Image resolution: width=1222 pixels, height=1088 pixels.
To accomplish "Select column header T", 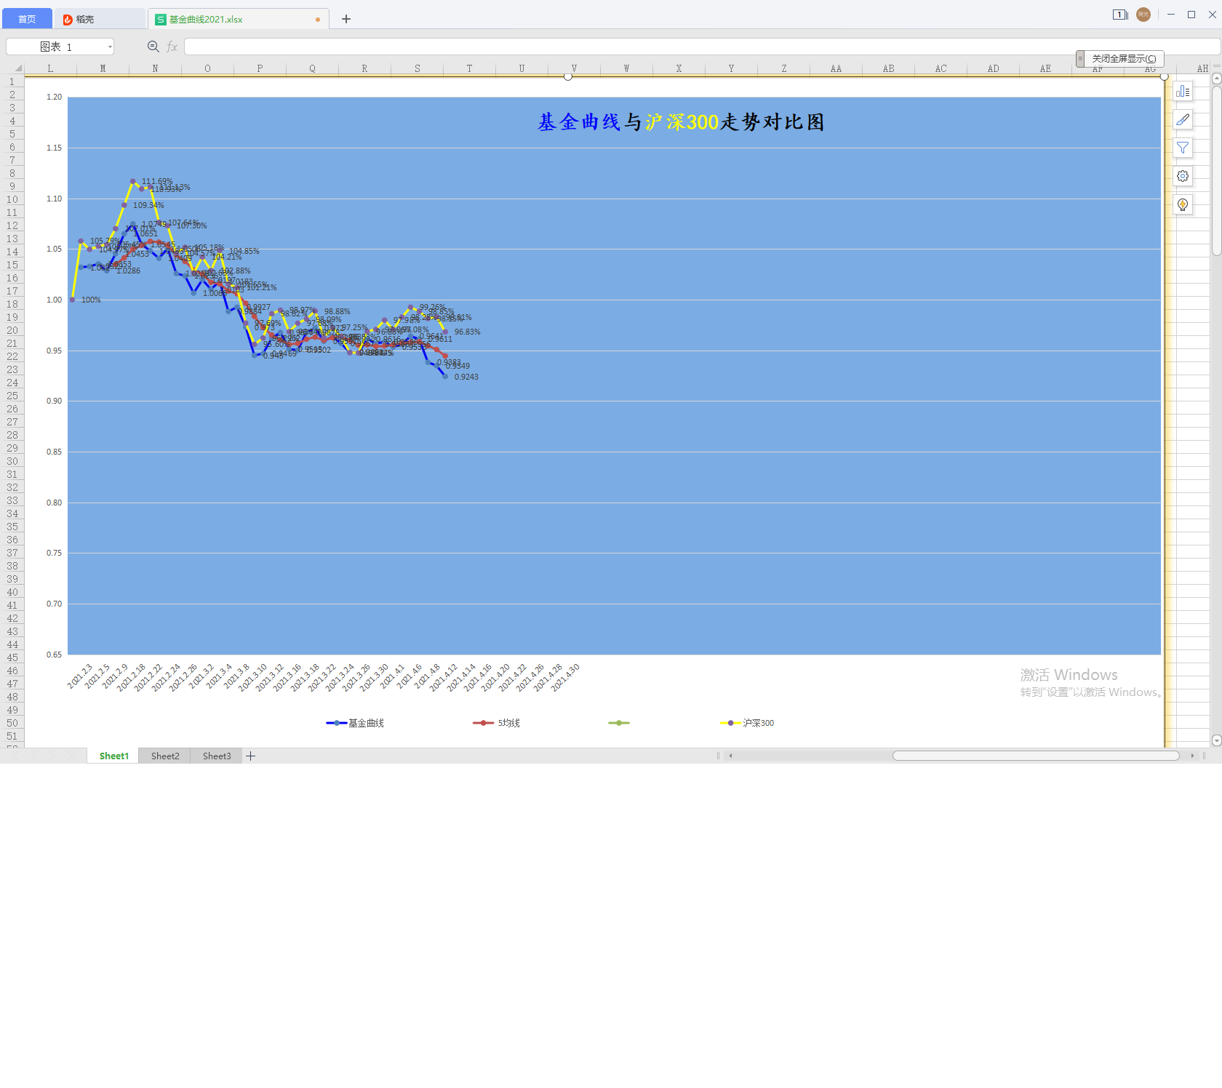I will (x=469, y=68).
